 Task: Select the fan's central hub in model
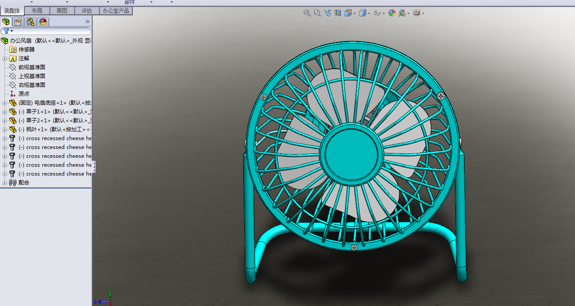coord(352,154)
